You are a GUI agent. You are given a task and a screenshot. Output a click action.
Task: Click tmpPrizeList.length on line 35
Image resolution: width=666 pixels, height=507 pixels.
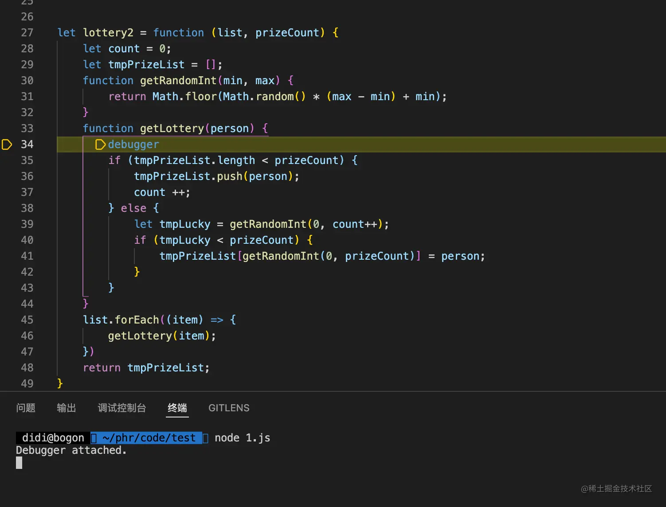click(195, 160)
